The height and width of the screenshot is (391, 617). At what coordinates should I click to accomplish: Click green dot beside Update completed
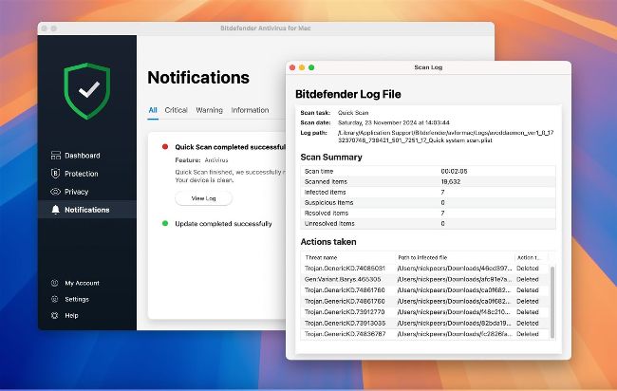[165, 224]
